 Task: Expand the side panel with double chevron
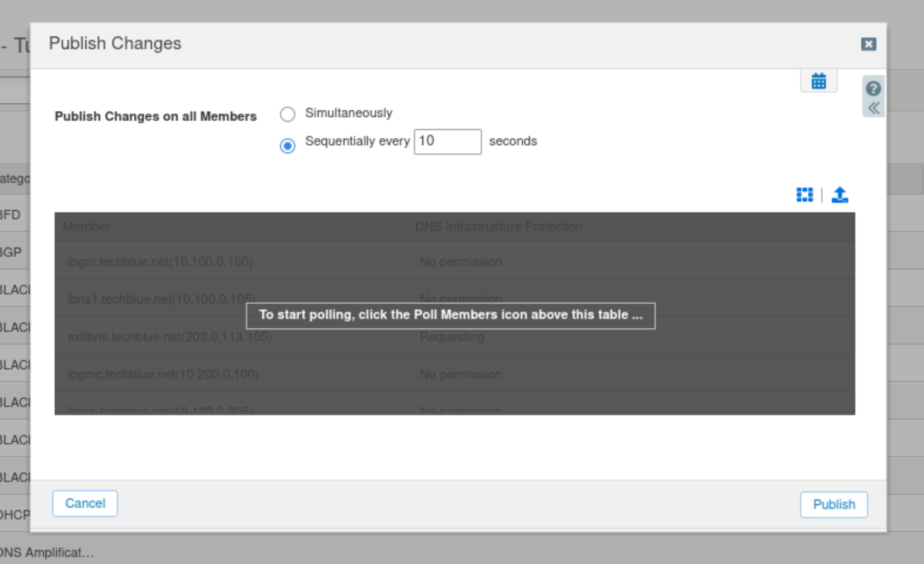(874, 108)
